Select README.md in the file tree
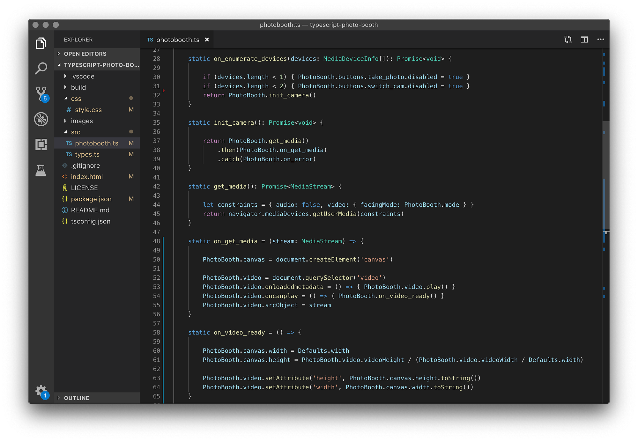 90,210
